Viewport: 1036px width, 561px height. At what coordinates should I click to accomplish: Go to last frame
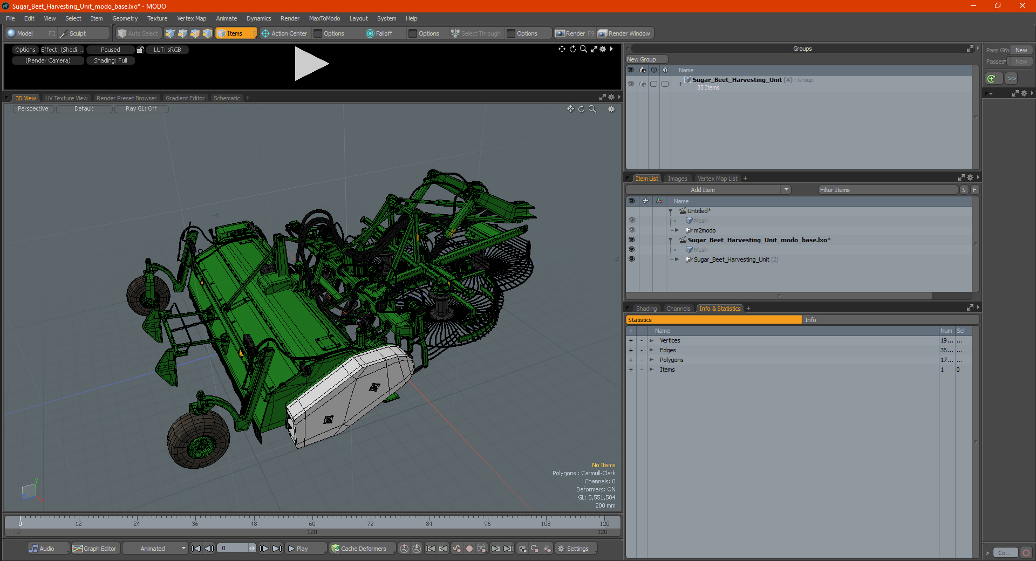pos(277,549)
